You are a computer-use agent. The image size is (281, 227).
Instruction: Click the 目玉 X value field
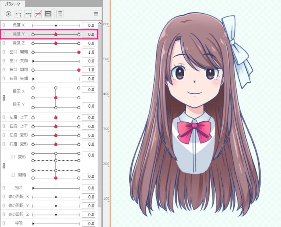pos(89,90)
